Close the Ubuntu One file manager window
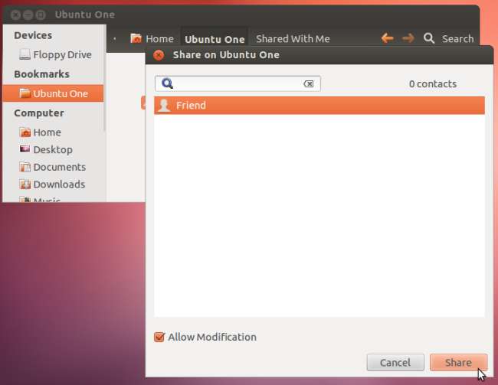The image size is (498, 385). pyautogui.click(x=15, y=15)
